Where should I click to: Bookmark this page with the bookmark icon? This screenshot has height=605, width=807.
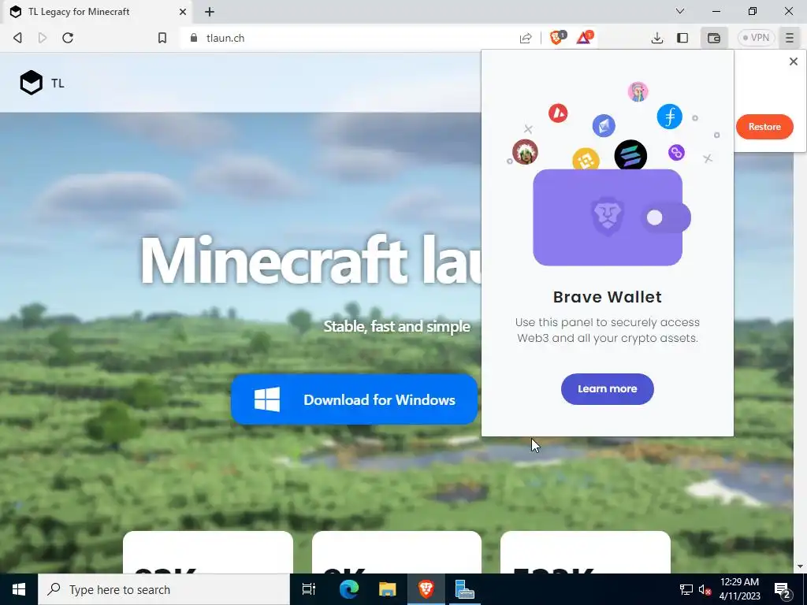162,38
